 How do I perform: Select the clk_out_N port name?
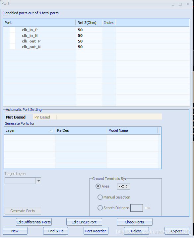coord(31,47)
